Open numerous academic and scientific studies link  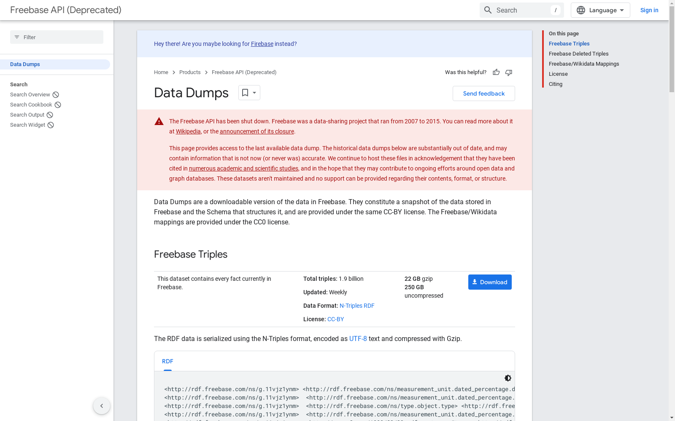click(243, 168)
